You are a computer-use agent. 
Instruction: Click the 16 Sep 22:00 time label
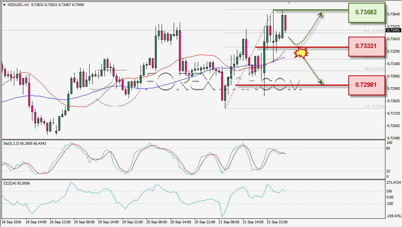[60, 222]
